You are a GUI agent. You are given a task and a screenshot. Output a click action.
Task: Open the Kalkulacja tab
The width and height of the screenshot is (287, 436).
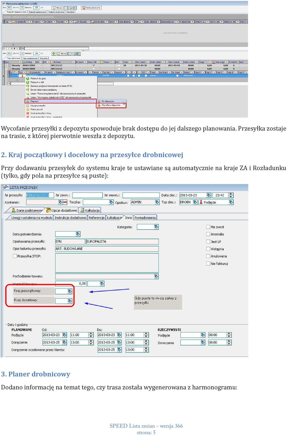click(x=90, y=210)
